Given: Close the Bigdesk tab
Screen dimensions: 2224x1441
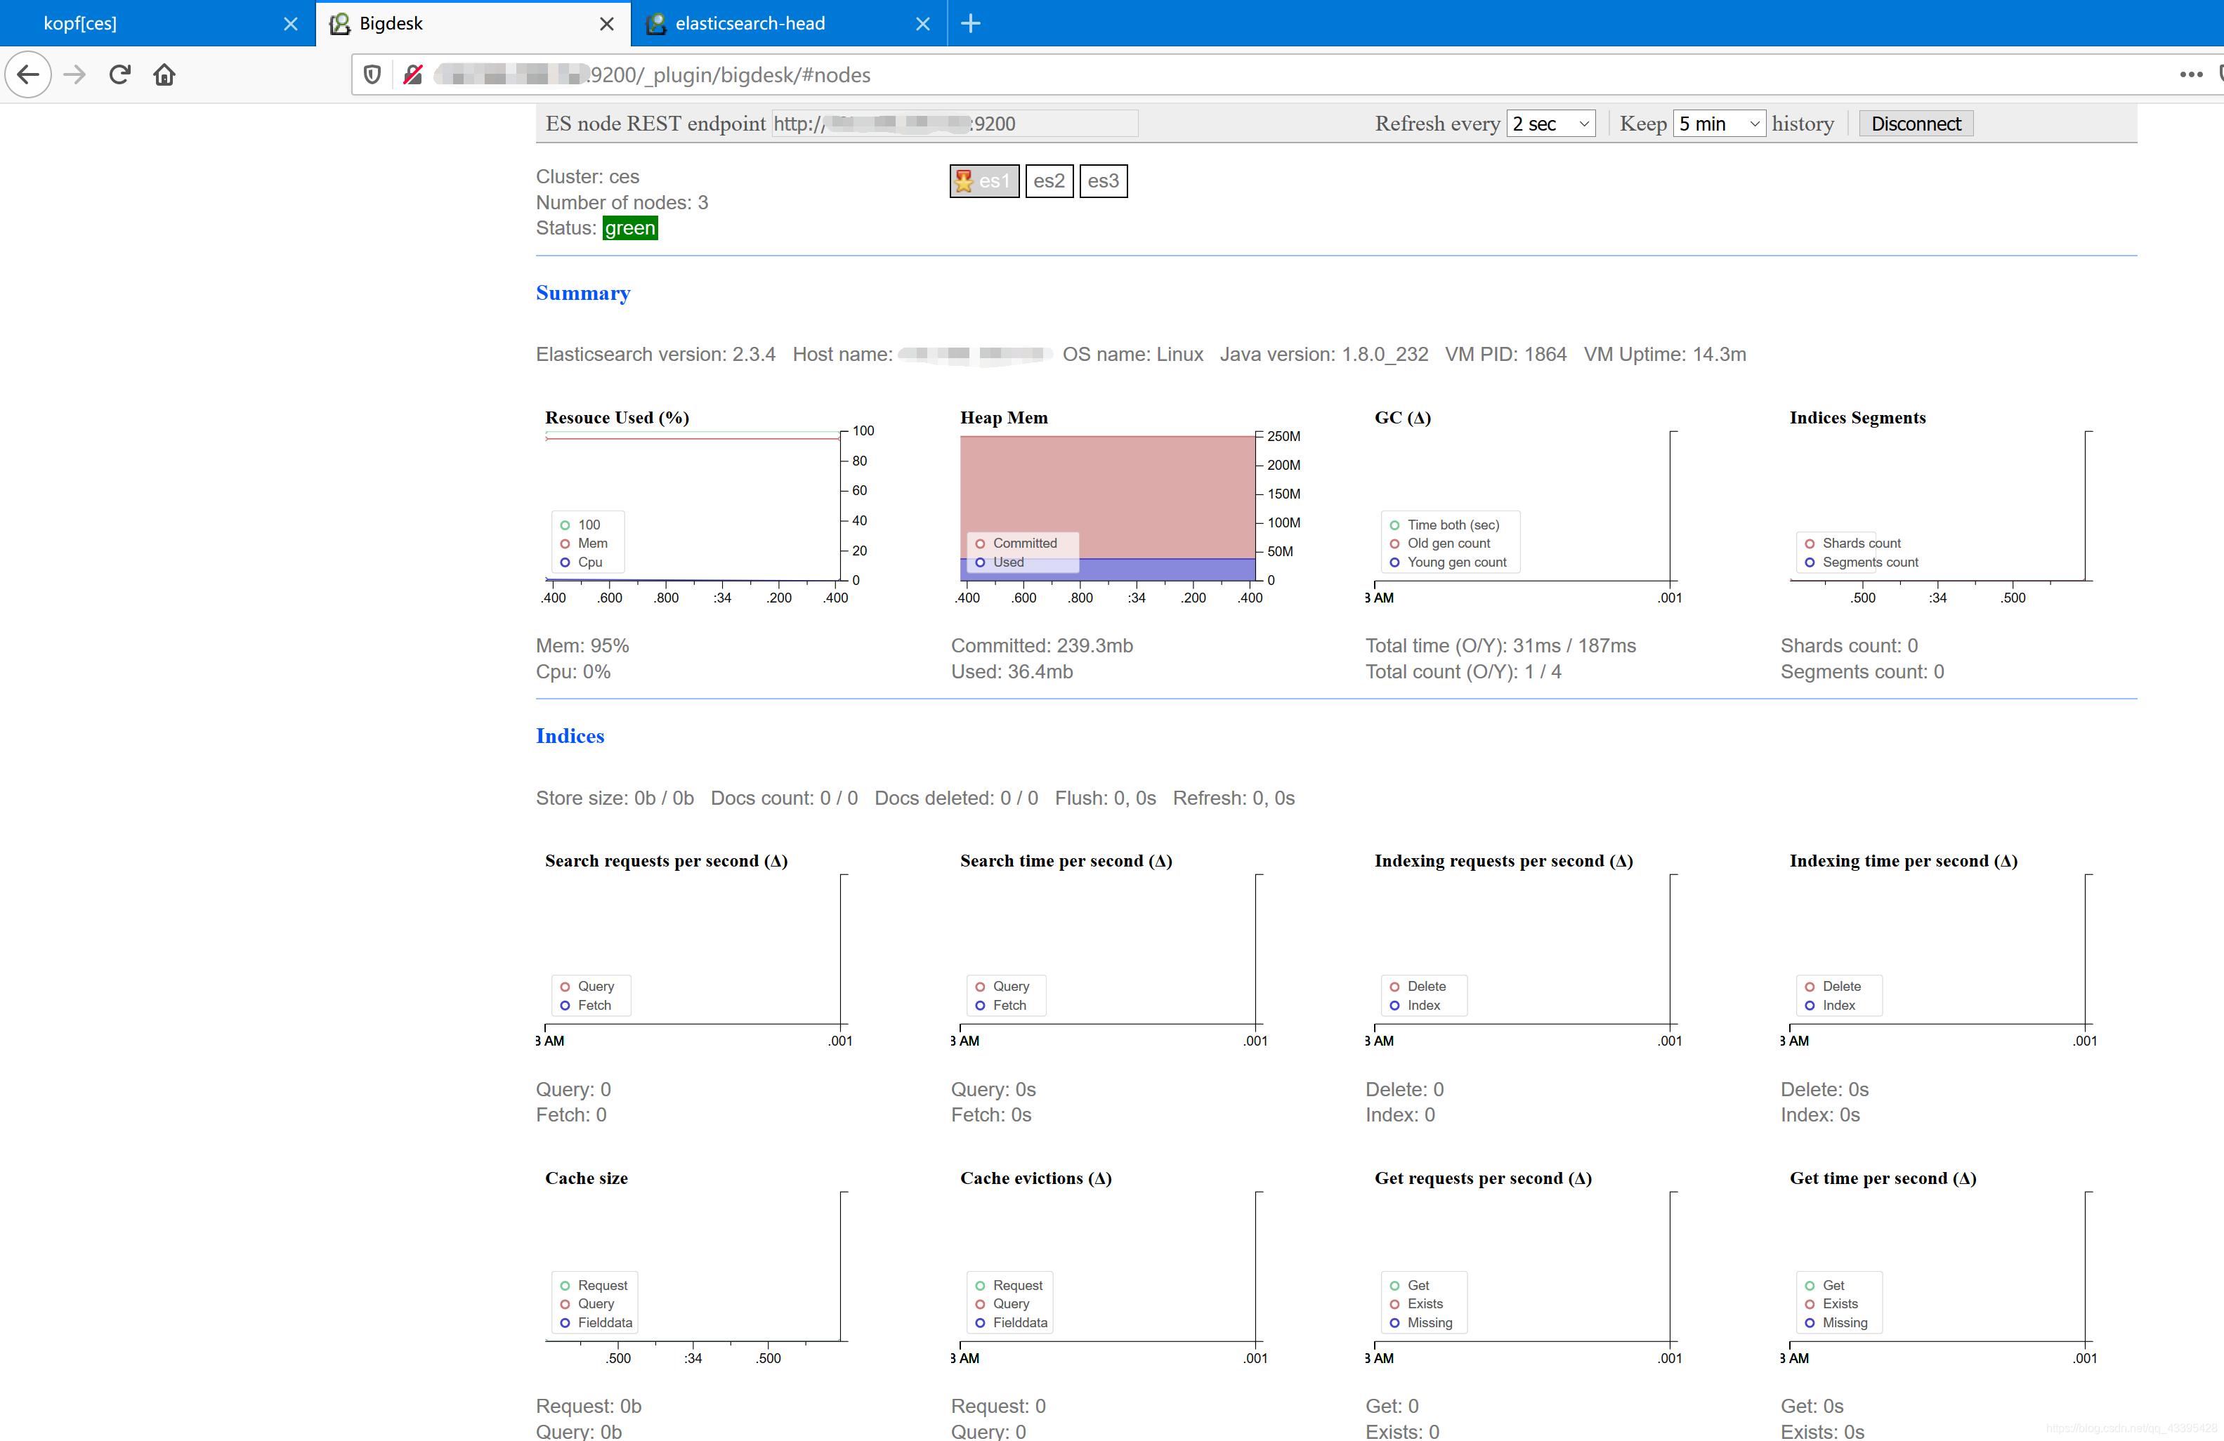Looking at the screenshot, I should click(606, 23).
